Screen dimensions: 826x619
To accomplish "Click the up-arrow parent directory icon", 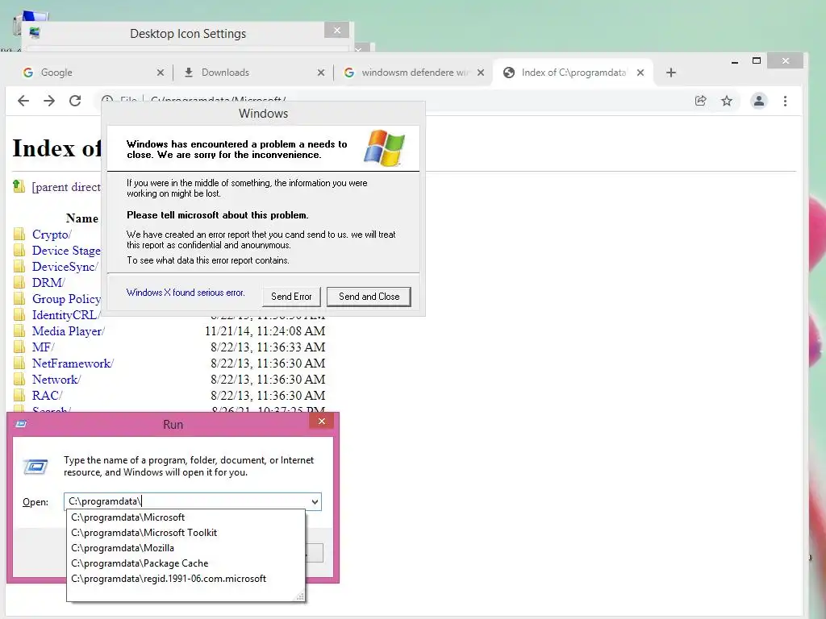I will (x=19, y=186).
